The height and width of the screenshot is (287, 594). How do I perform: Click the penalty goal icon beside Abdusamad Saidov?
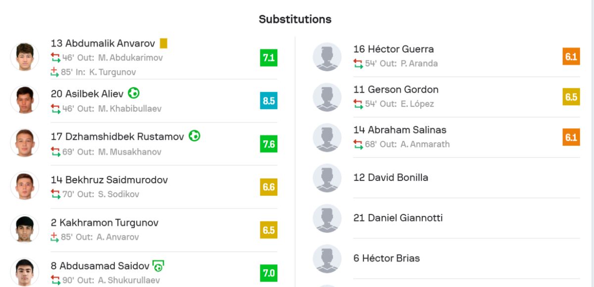pos(158,266)
